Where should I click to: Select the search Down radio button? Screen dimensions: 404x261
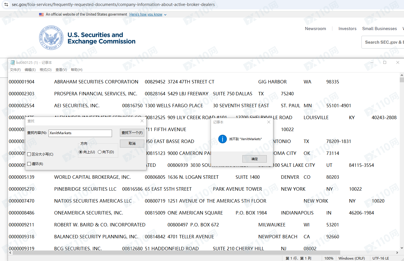tap(100, 152)
